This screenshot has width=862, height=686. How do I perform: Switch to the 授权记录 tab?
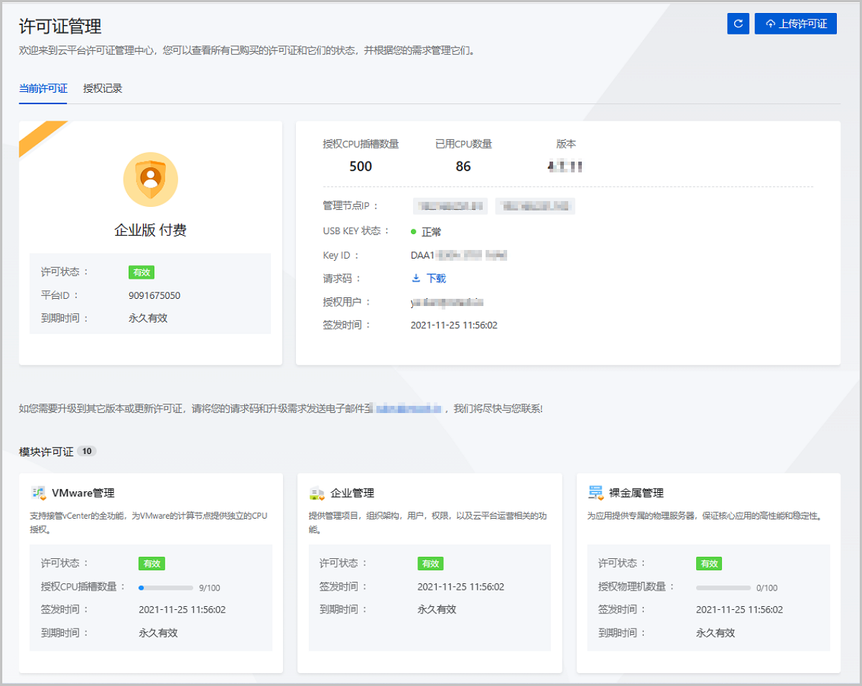coord(103,88)
